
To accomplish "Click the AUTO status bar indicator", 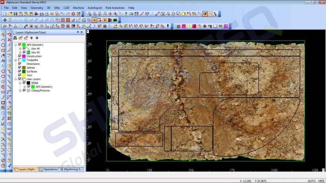I will (311, 181).
